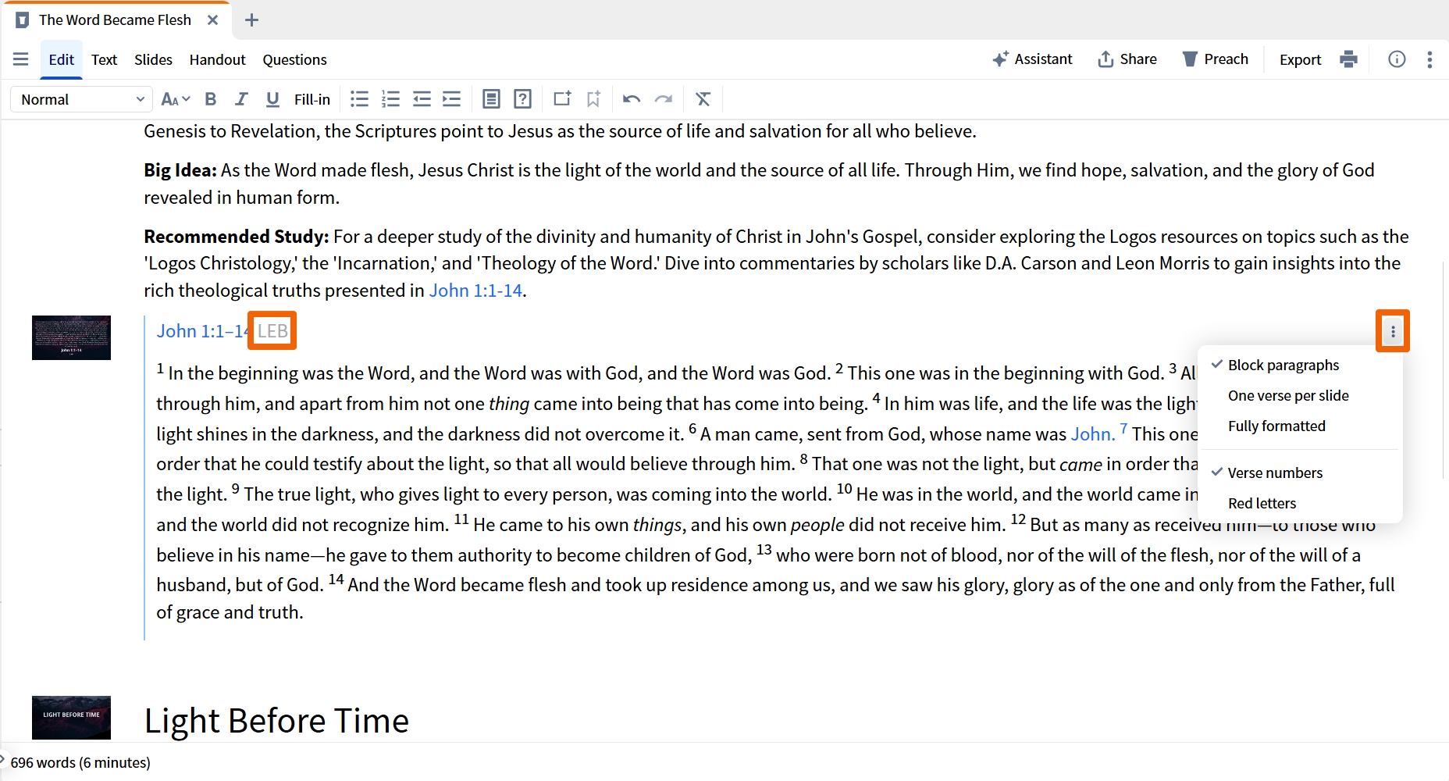
Task: Redo the last undone edit
Action: click(664, 99)
